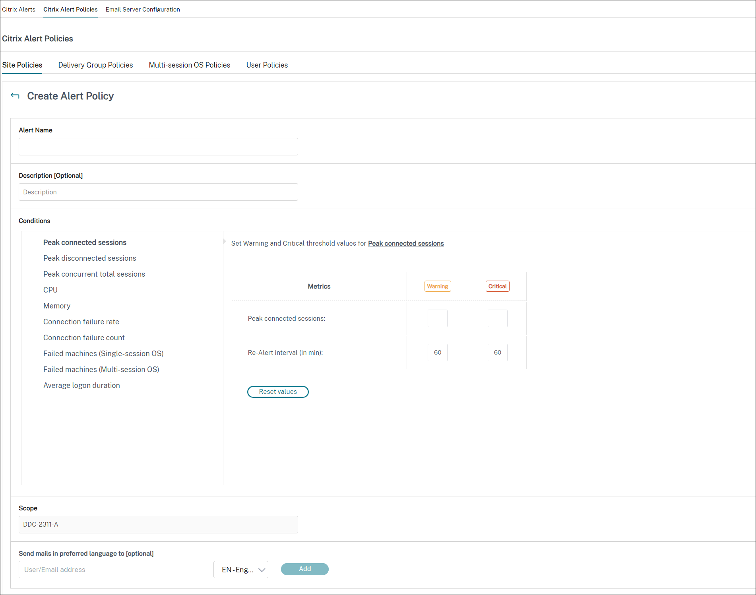
Task: Switch to Delivery Group Policies tab
Action: [x=95, y=65]
